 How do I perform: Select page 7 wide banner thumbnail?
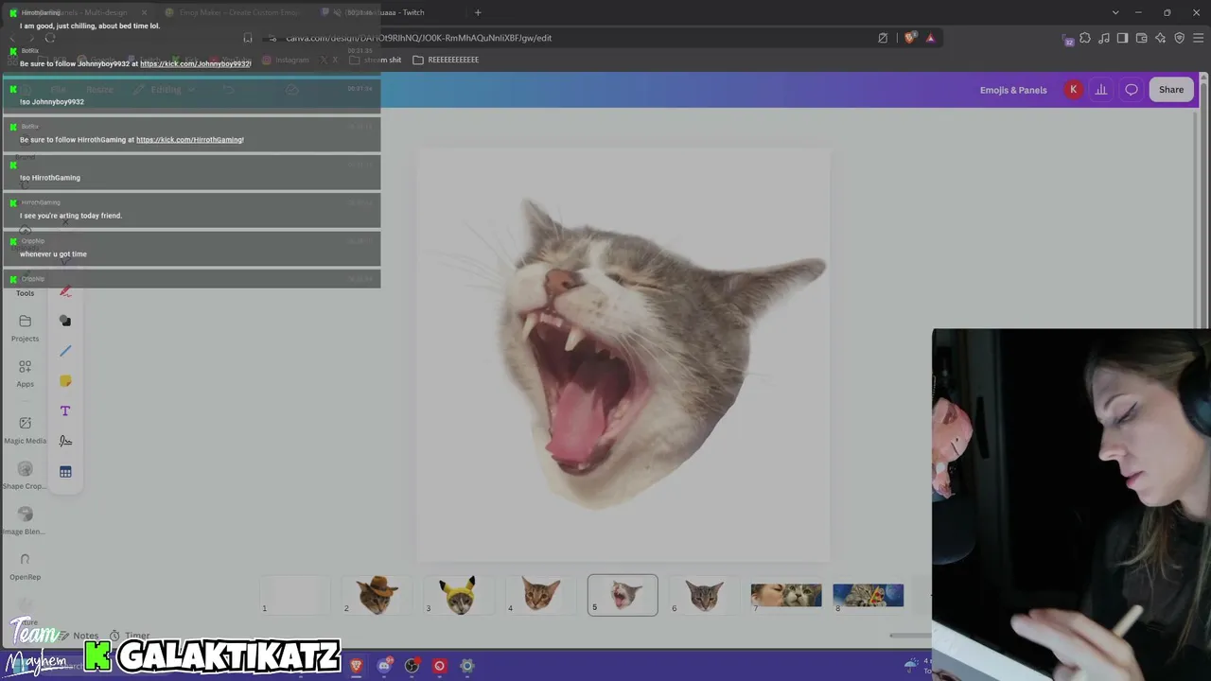tap(786, 595)
